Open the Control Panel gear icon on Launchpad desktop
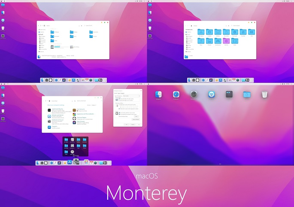This screenshot has height=207, width=294. click(194, 94)
